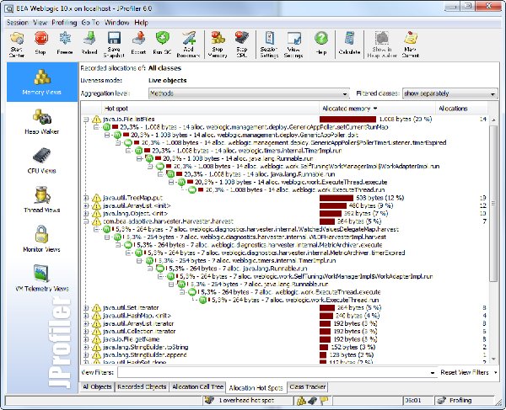Expand the java.util.ArrayList.<init> hot spot
Image resolution: width=506 pixels, height=410 pixels.
click(x=86, y=205)
